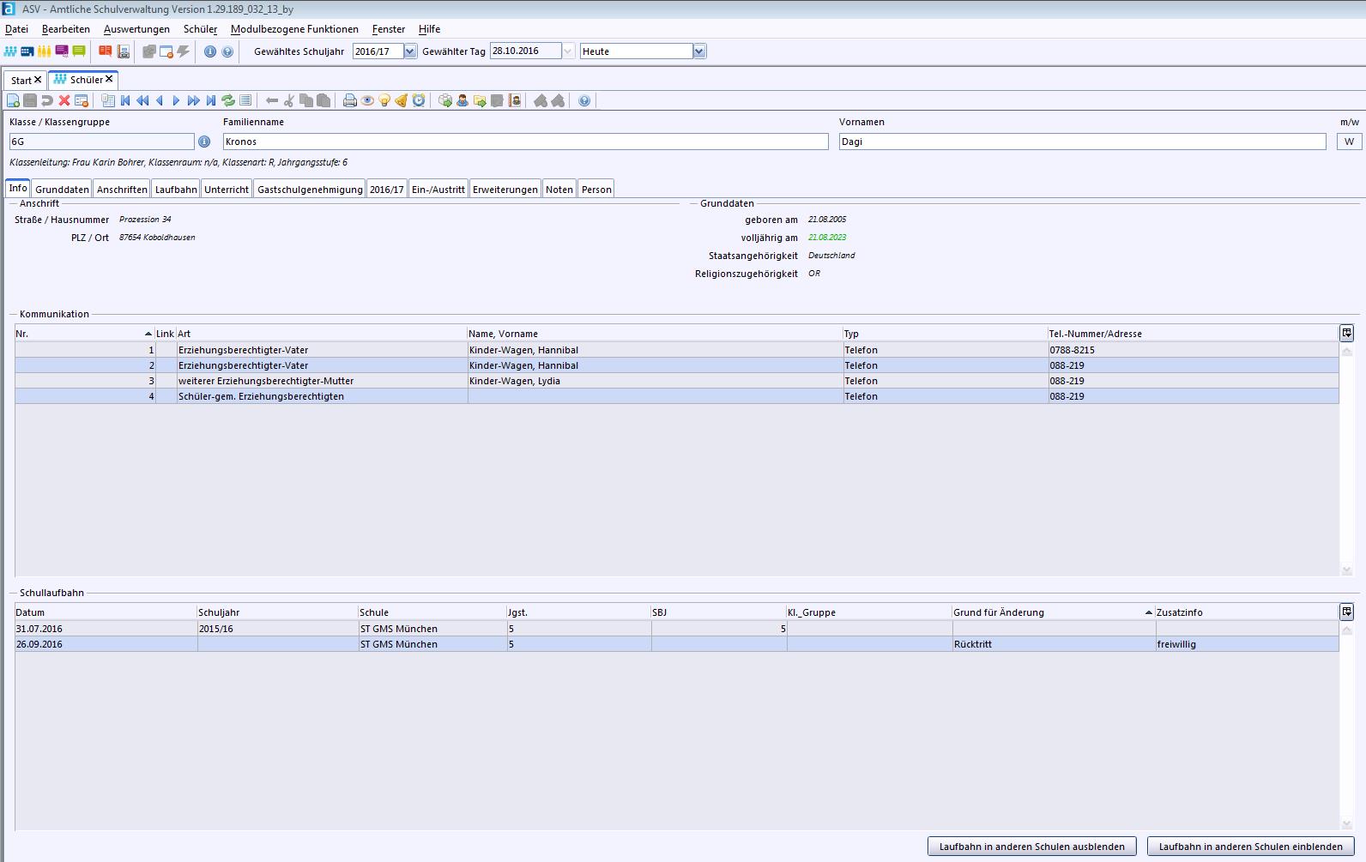The height and width of the screenshot is (862, 1366).
Task: Open Kommunikation table column chooser
Action: [1346, 333]
